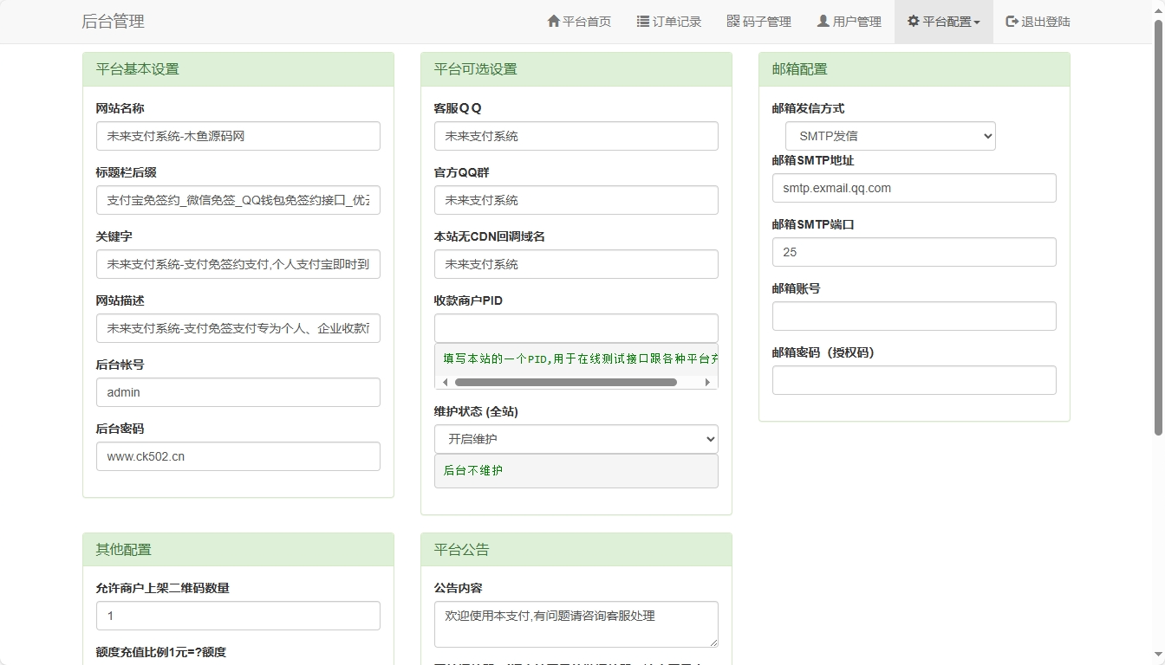Open the 平台首页 navigation item

pyautogui.click(x=579, y=22)
